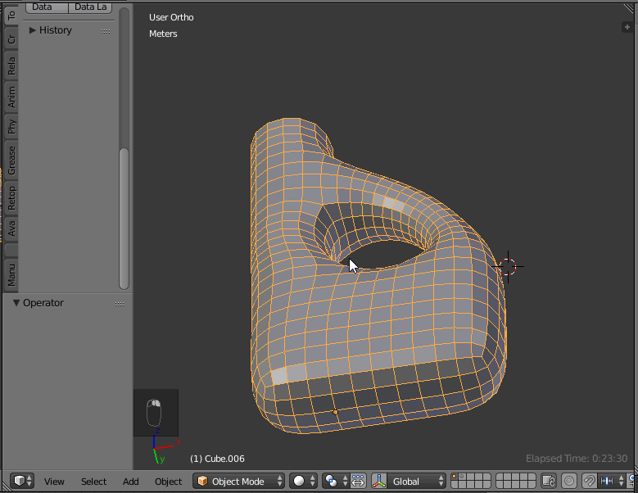Viewport: 638px width, 493px height.
Task: Switch to the To tool shelf tab
Action: click(11, 15)
